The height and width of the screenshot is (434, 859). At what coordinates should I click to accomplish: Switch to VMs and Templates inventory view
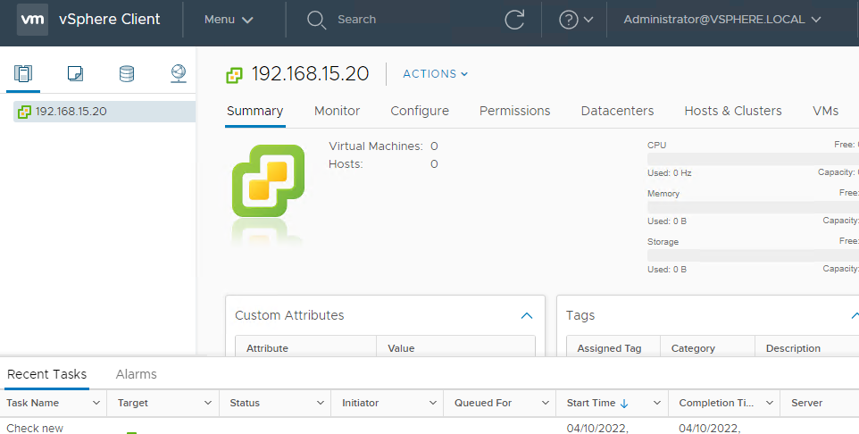pyautogui.click(x=75, y=73)
